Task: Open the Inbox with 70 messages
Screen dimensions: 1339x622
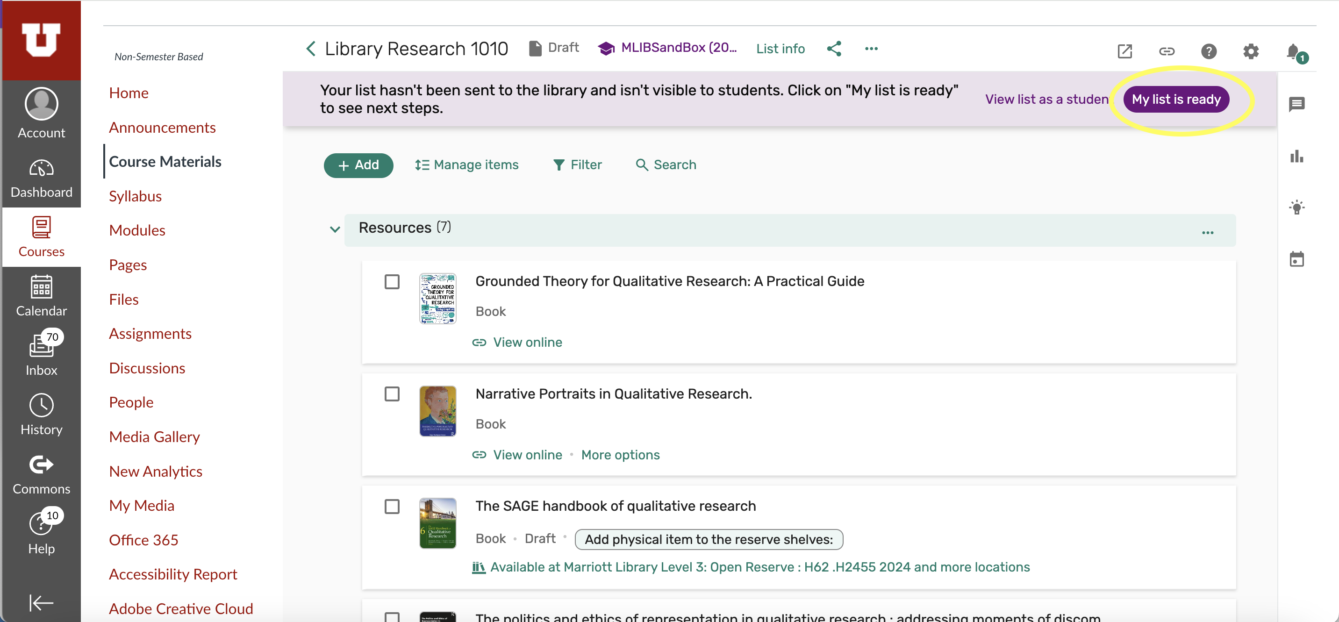Action: point(42,353)
